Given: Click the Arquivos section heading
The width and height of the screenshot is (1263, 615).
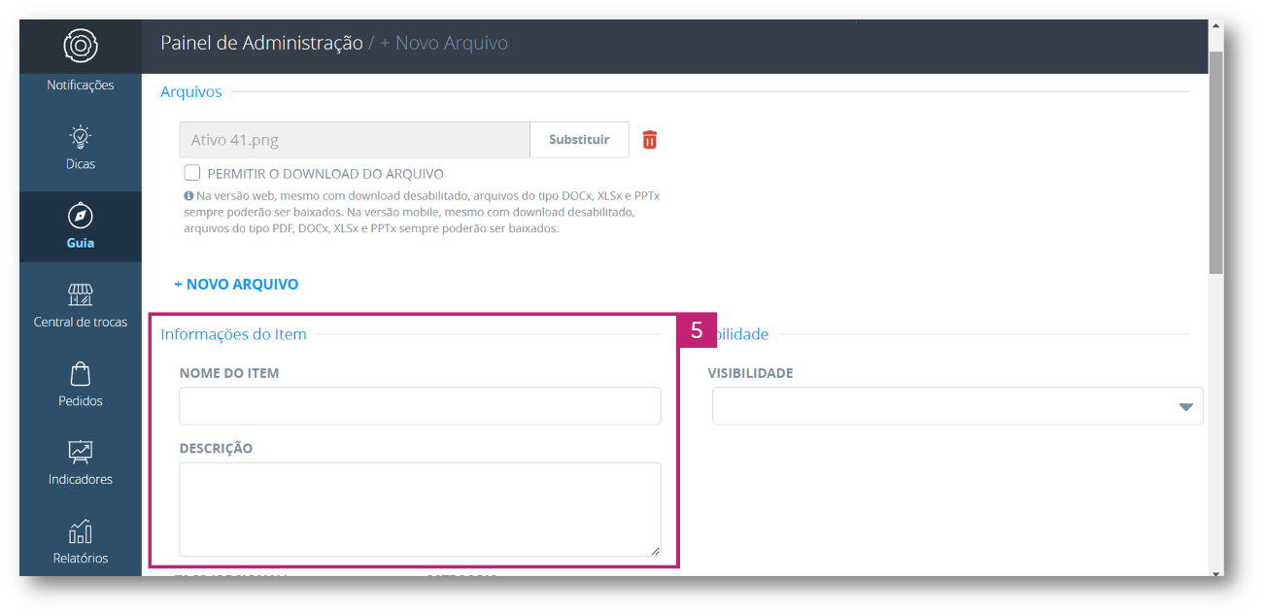Looking at the screenshot, I should 191,92.
